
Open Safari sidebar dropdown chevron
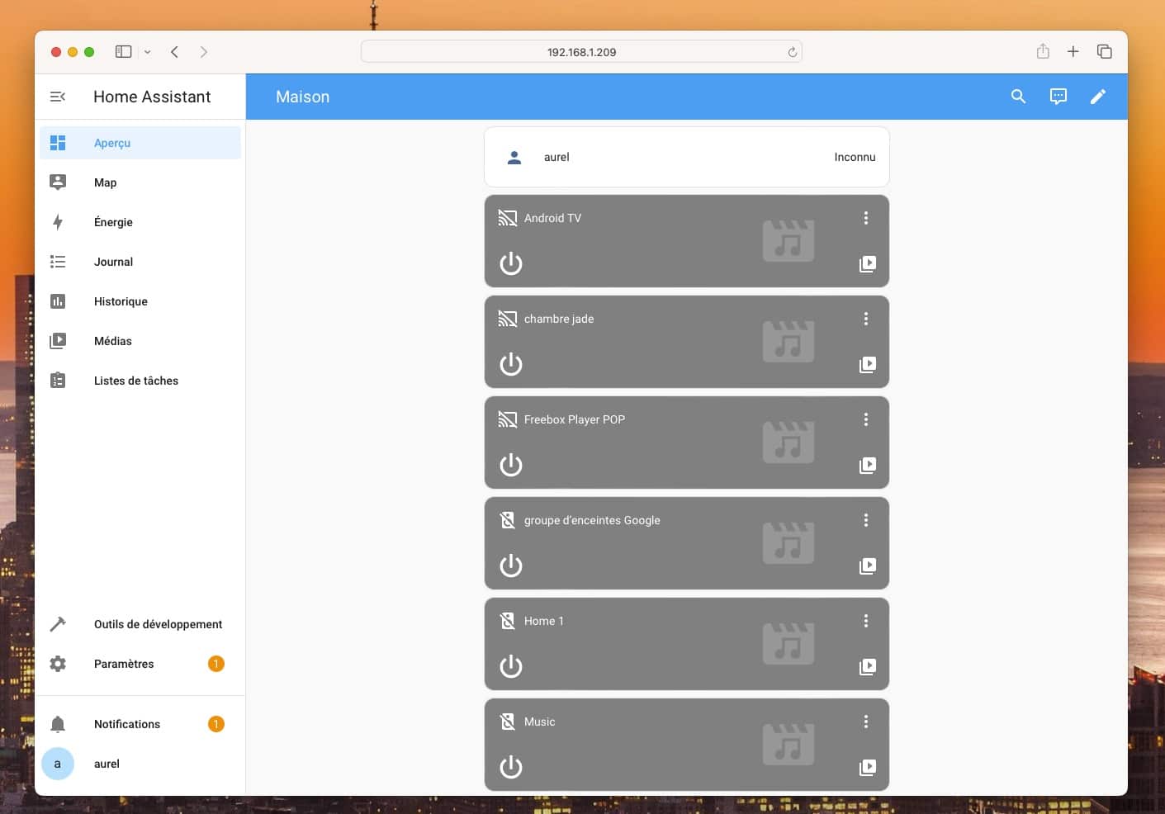(147, 52)
